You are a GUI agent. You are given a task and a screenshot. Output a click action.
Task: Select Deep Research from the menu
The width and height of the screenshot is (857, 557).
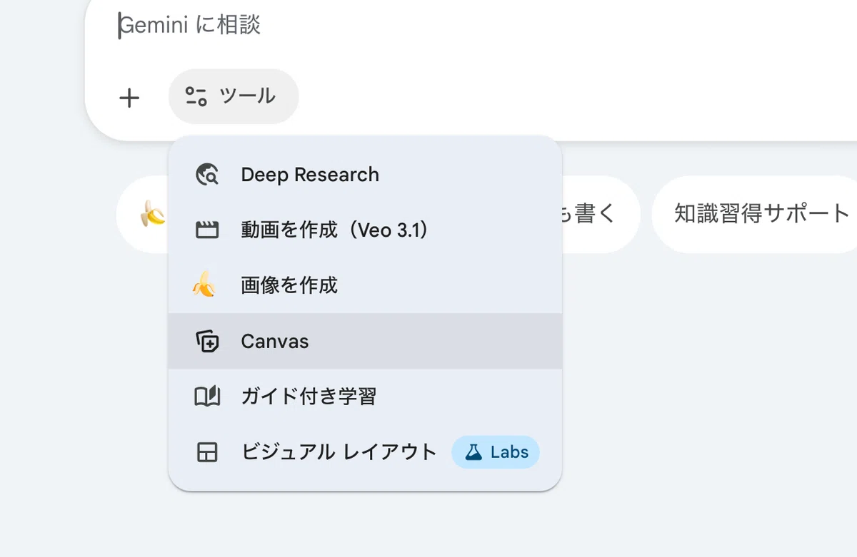(x=365, y=175)
